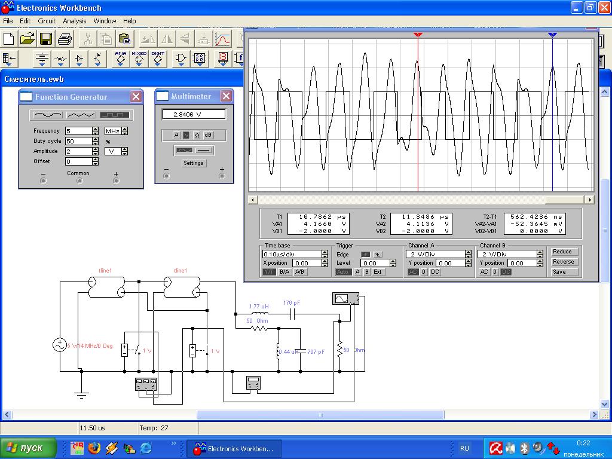Image resolution: width=612 pixels, height=459 pixels.
Task: Click multimeter Settings button
Action: point(193,163)
